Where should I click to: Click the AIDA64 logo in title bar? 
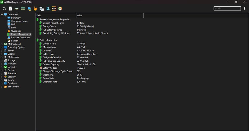point(2,2)
